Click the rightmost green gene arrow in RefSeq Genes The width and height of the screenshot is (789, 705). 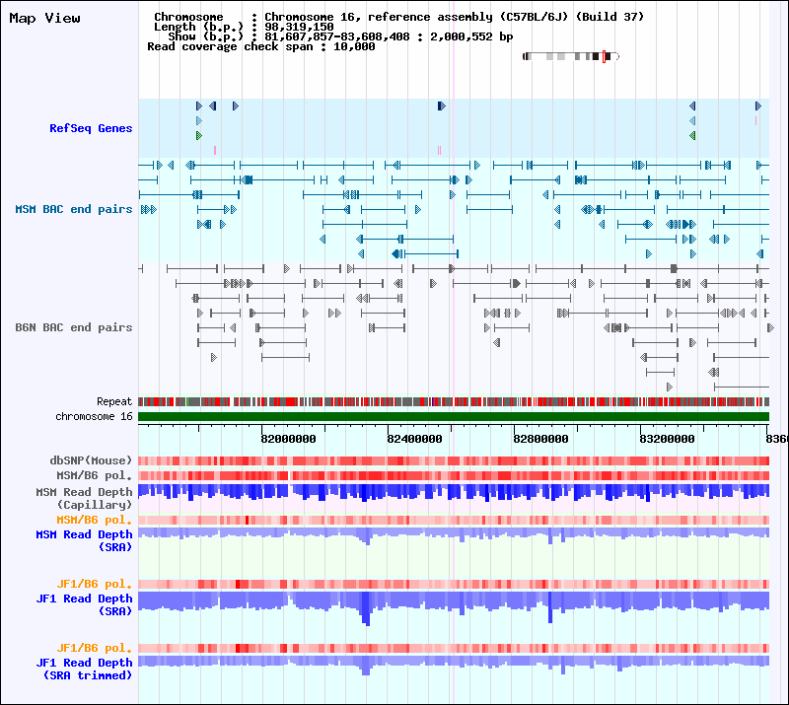692,135
